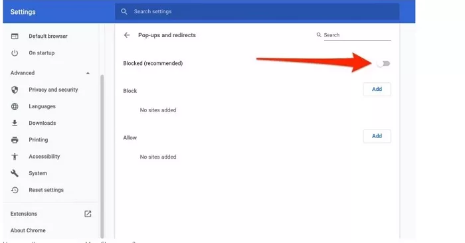Click the magnifier icon beside the page Search field
465x243 pixels.
coord(319,35)
